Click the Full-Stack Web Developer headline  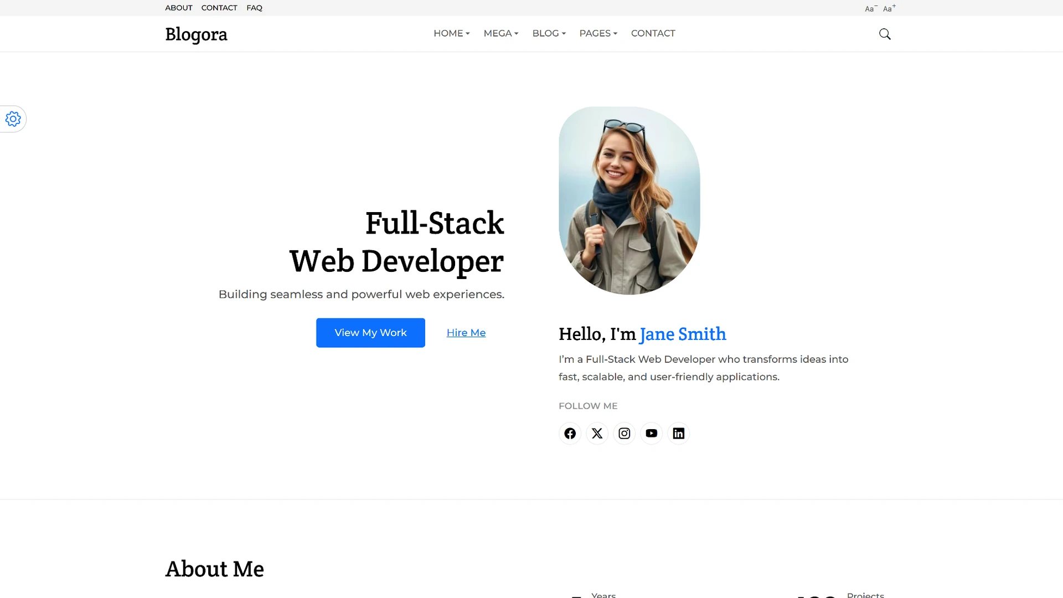(396, 242)
